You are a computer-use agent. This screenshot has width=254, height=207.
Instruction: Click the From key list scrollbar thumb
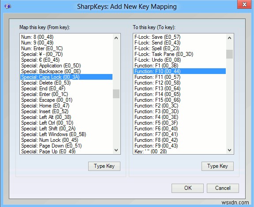pyautogui.click(x=116, y=94)
